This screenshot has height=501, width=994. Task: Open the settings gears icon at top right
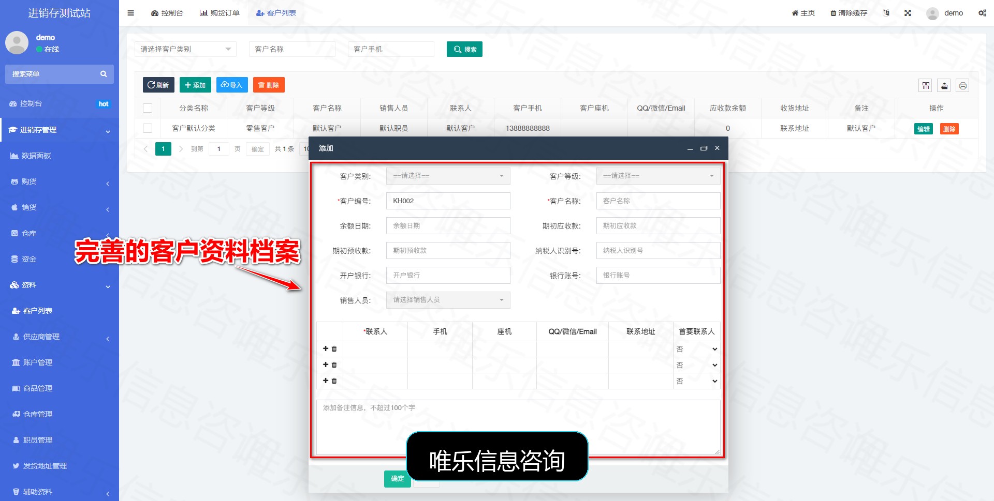(982, 13)
